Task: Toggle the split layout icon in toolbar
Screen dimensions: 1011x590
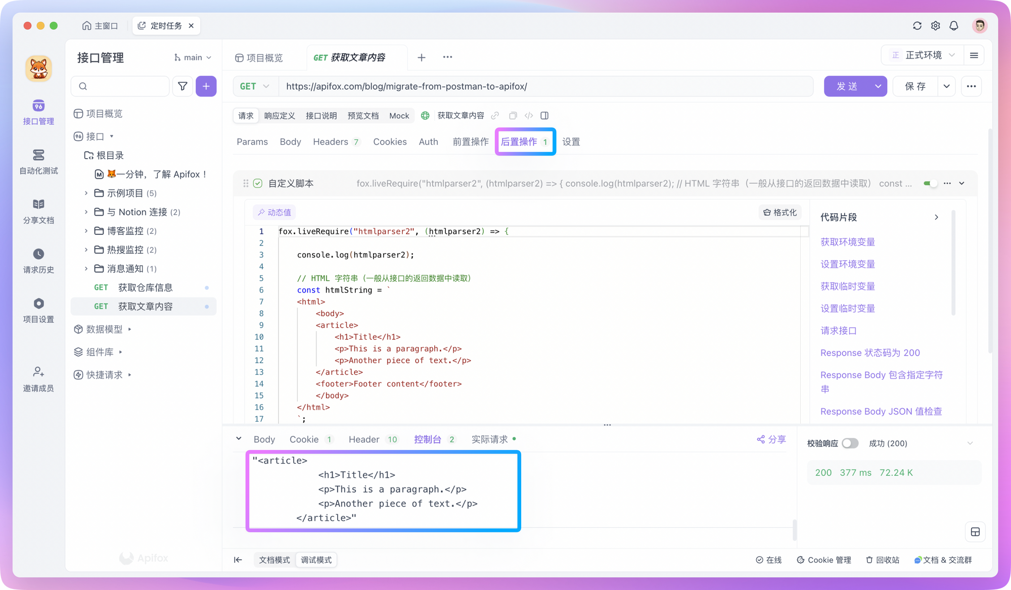Action: coord(544,116)
